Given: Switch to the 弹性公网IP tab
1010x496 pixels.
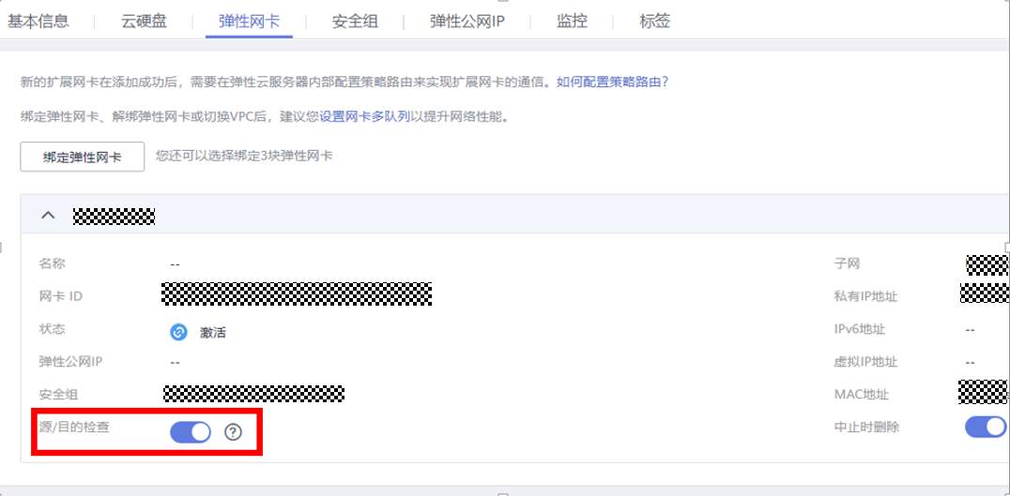Looking at the screenshot, I should coord(467,22).
